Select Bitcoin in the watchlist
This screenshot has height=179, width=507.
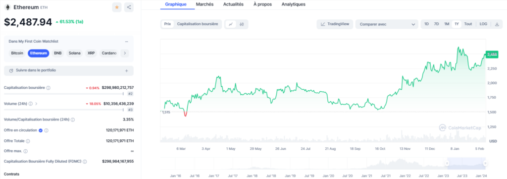tap(17, 53)
